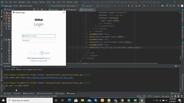Open Google Chrome from taskbar
Screen dimensions: 184x103
[x=122, y=100]
